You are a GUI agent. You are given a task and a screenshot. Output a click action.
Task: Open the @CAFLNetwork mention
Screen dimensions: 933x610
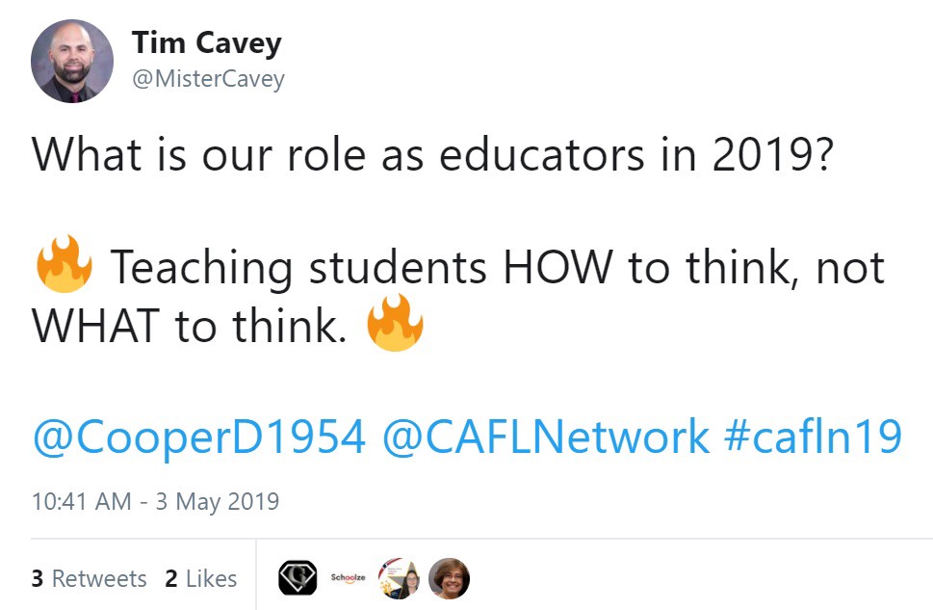pos(545,437)
